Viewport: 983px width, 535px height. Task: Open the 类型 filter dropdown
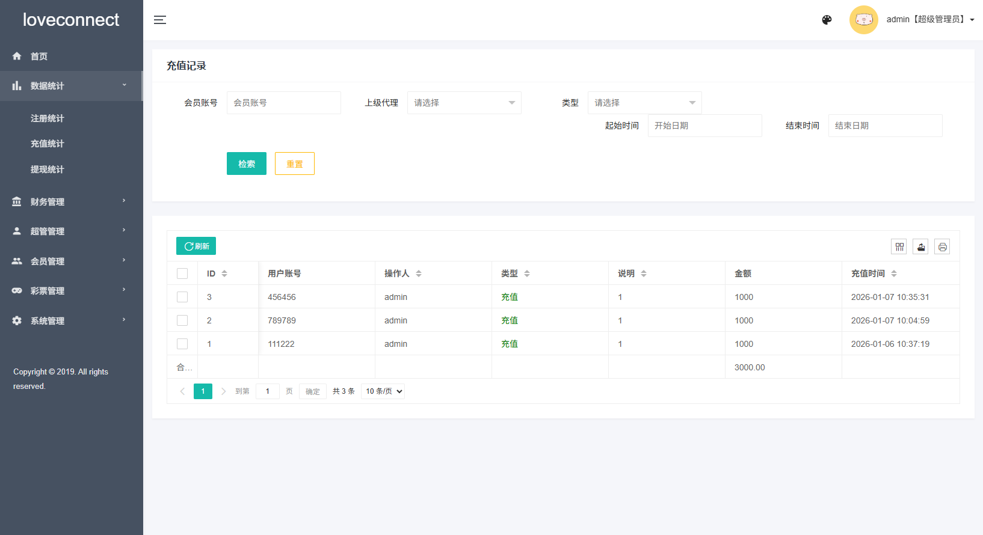(x=644, y=103)
